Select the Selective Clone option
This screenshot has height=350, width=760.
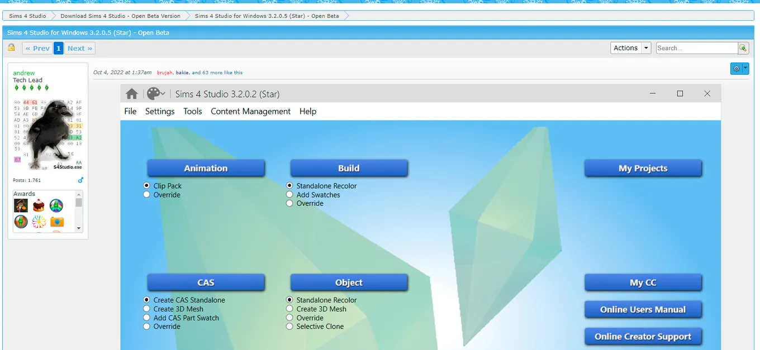(289, 326)
